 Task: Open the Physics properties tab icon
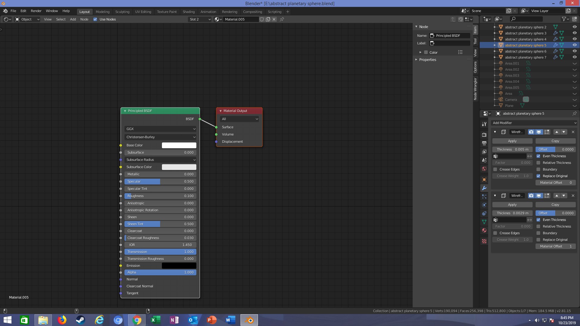(484, 205)
